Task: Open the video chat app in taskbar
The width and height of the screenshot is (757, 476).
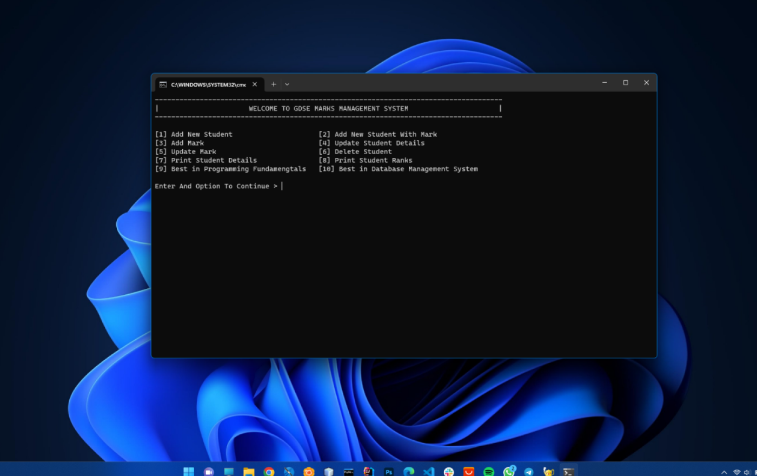Action: [209, 472]
